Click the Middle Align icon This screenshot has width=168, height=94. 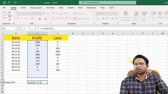(x=58, y=13)
